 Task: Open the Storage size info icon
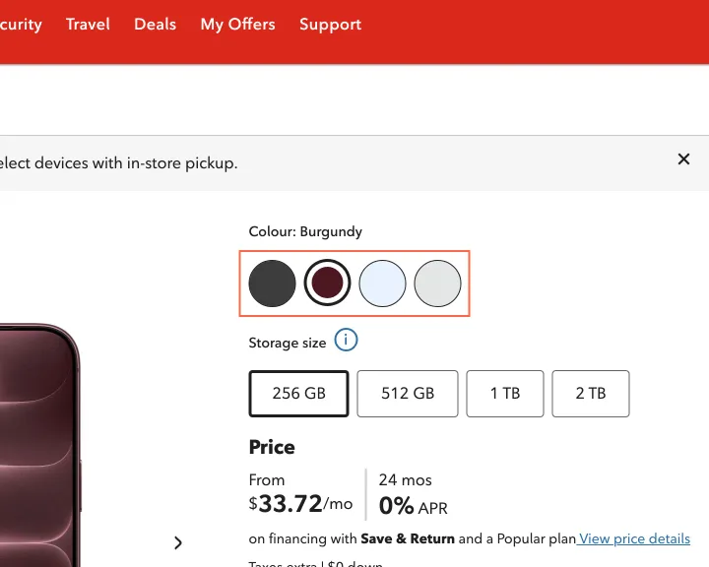346,340
